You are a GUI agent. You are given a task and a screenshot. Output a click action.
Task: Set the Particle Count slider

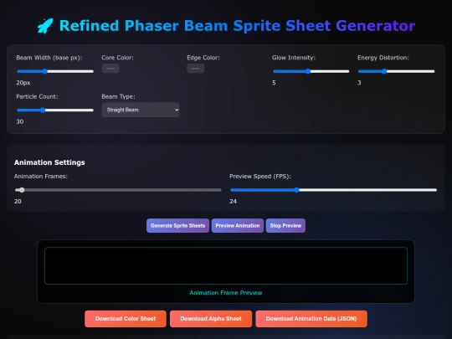pyautogui.click(x=55, y=110)
